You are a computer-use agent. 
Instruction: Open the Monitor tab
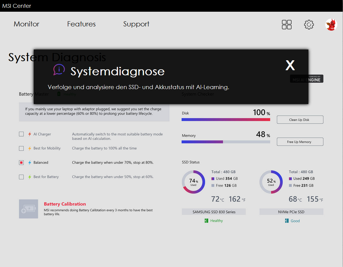tap(26, 24)
